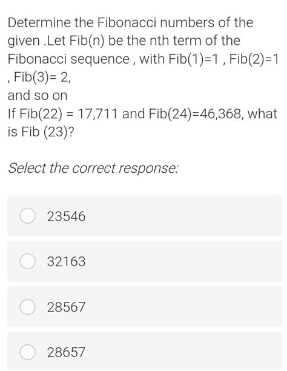This screenshot has height=371, width=287.
Task: Tap the 28657 answer number text
Action: tap(66, 352)
